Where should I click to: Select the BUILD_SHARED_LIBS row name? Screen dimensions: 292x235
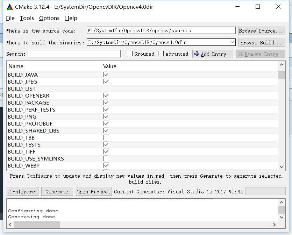[34, 130]
